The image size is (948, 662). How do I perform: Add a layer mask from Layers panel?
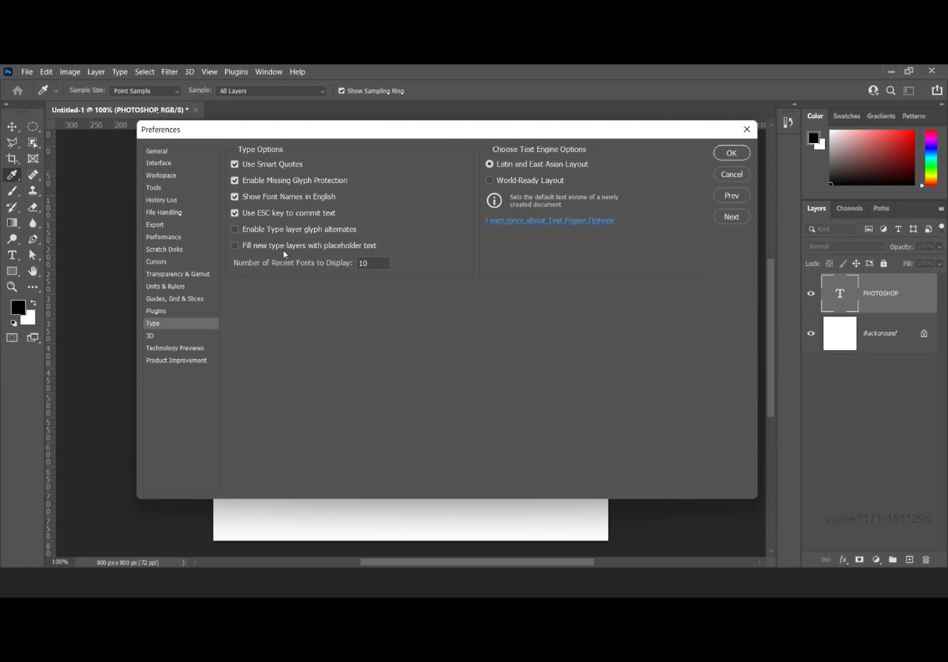point(859,560)
